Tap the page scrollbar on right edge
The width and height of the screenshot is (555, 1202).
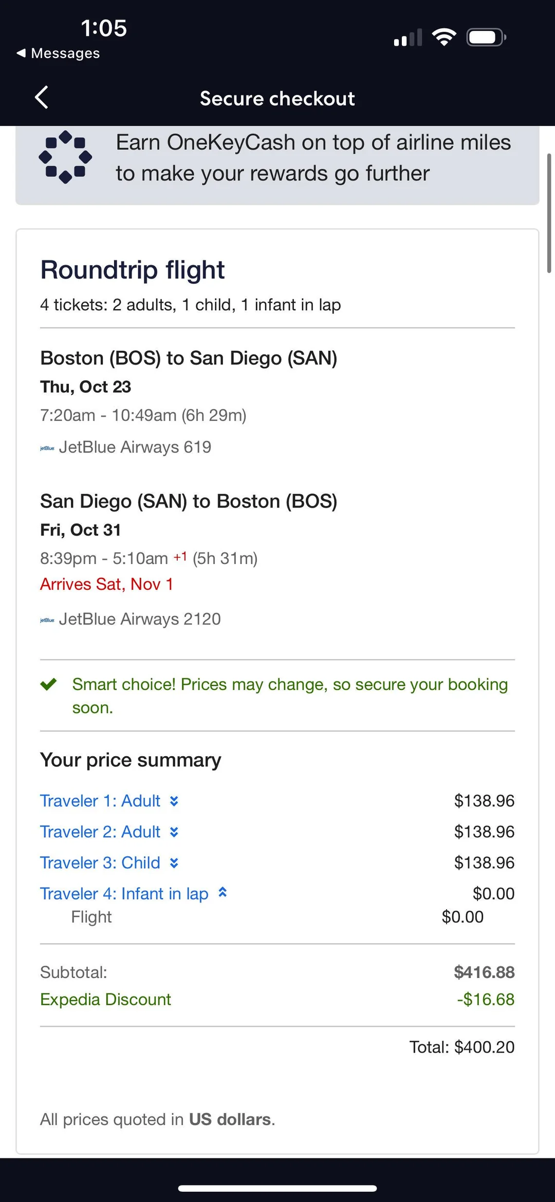(x=549, y=213)
